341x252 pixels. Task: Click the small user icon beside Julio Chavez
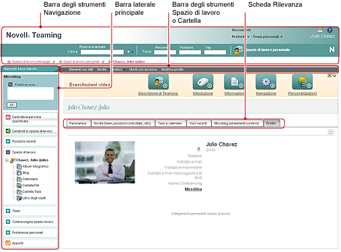198,149
